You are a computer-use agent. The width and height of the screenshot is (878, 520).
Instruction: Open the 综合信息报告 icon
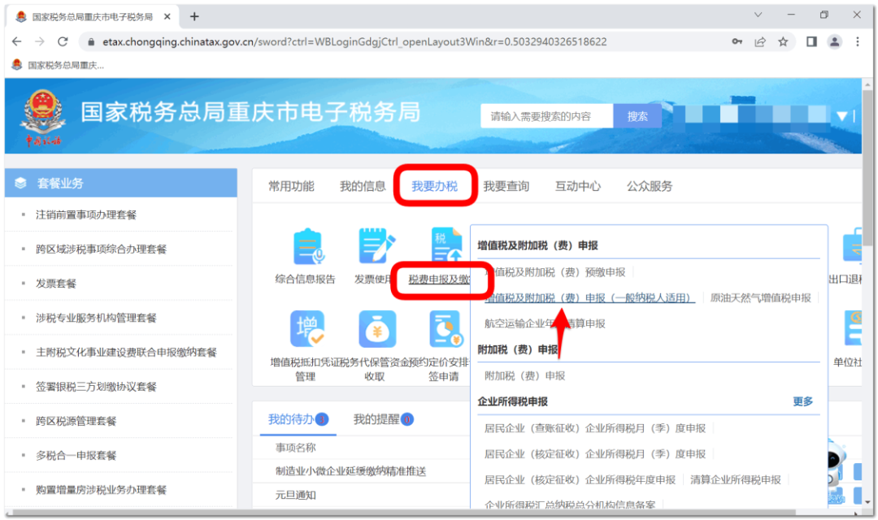click(308, 247)
